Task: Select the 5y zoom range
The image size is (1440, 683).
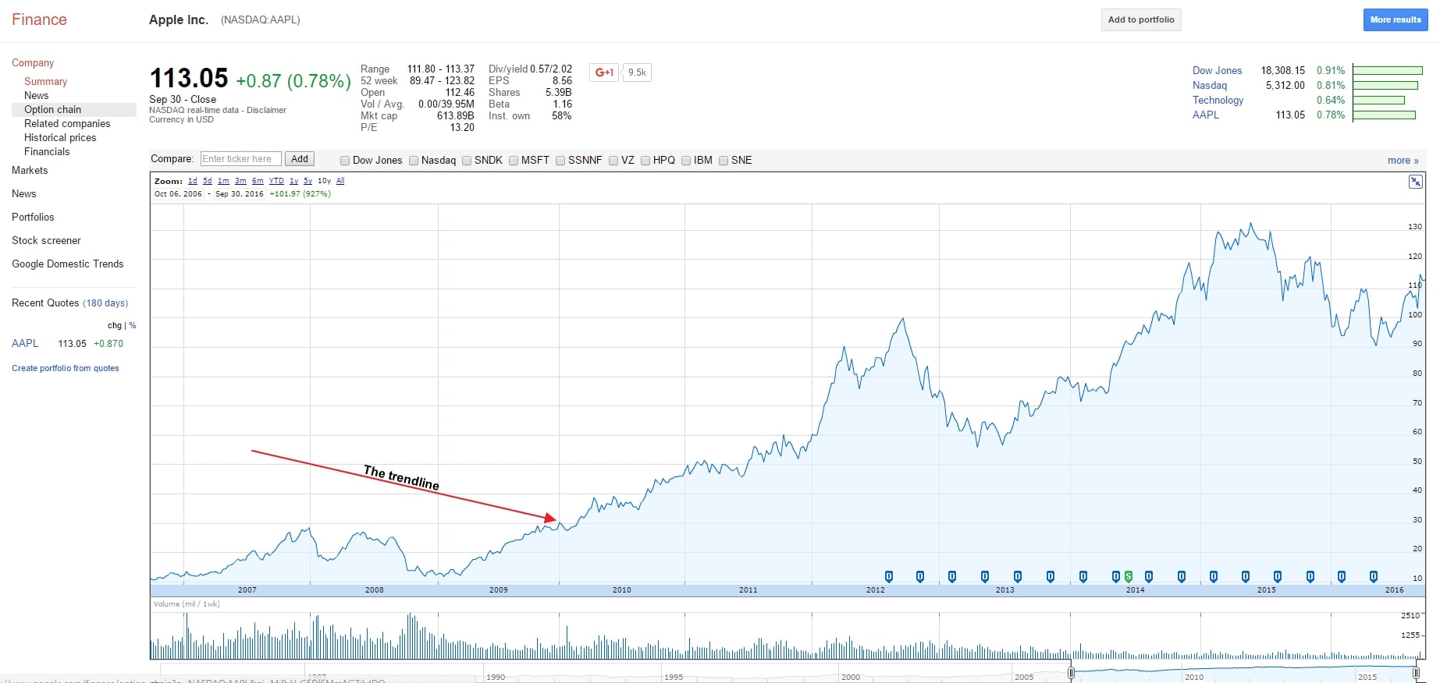Action: 308,181
